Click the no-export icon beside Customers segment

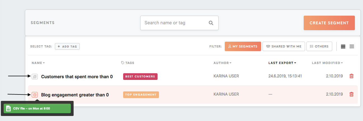pyautogui.click(x=35, y=76)
